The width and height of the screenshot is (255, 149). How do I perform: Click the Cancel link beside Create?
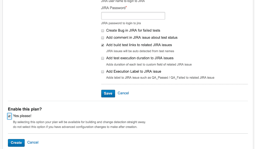(33, 142)
